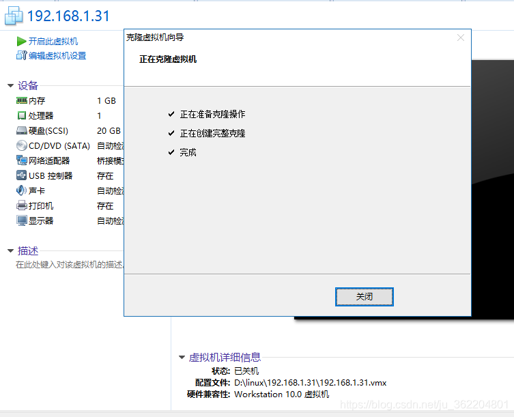Select the 网络适配器 device label
514x417 pixels.
click(x=49, y=160)
